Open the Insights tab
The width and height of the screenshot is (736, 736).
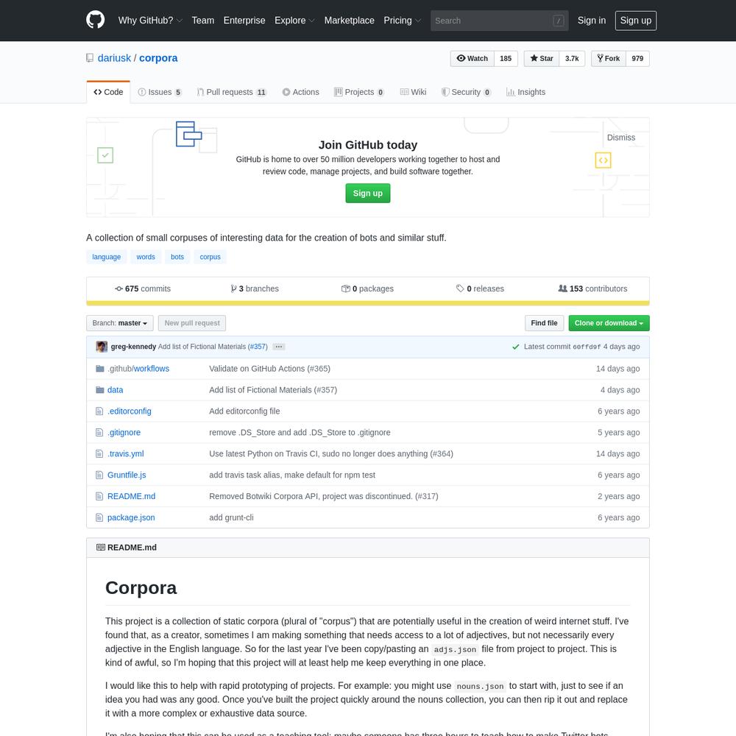[x=526, y=92]
